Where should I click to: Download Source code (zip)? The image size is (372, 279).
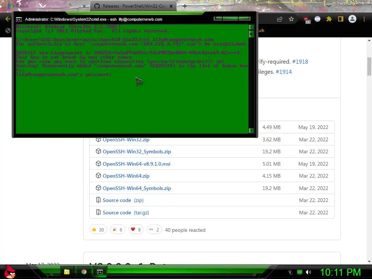click(x=123, y=201)
